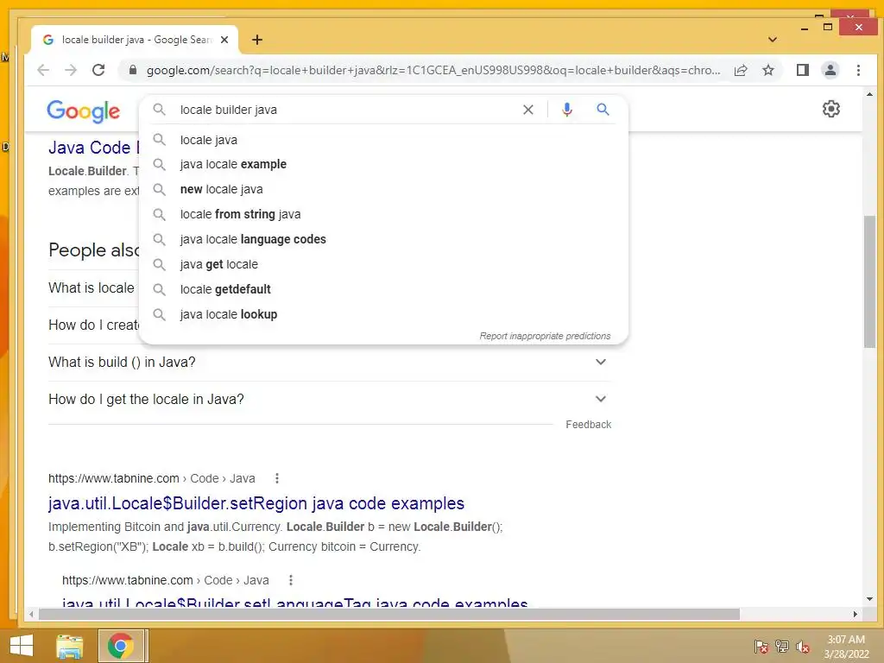Submit search with the blue magnifier icon

tap(603, 110)
